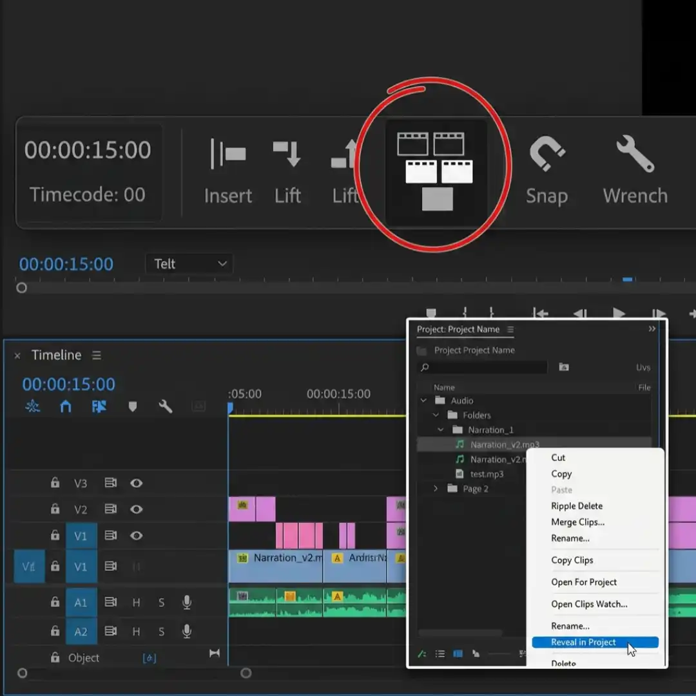The width and height of the screenshot is (696, 696).
Task: Click the left handle of Timeline zoom bar
Action: point(22,673)
